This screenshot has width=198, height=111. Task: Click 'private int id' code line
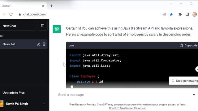coord(90,81)
